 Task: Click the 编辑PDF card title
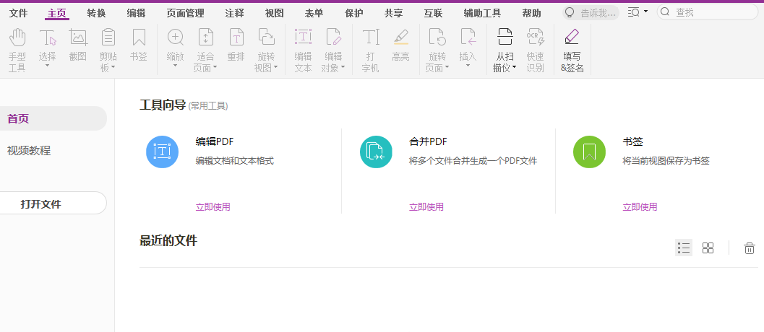point(215,141)
